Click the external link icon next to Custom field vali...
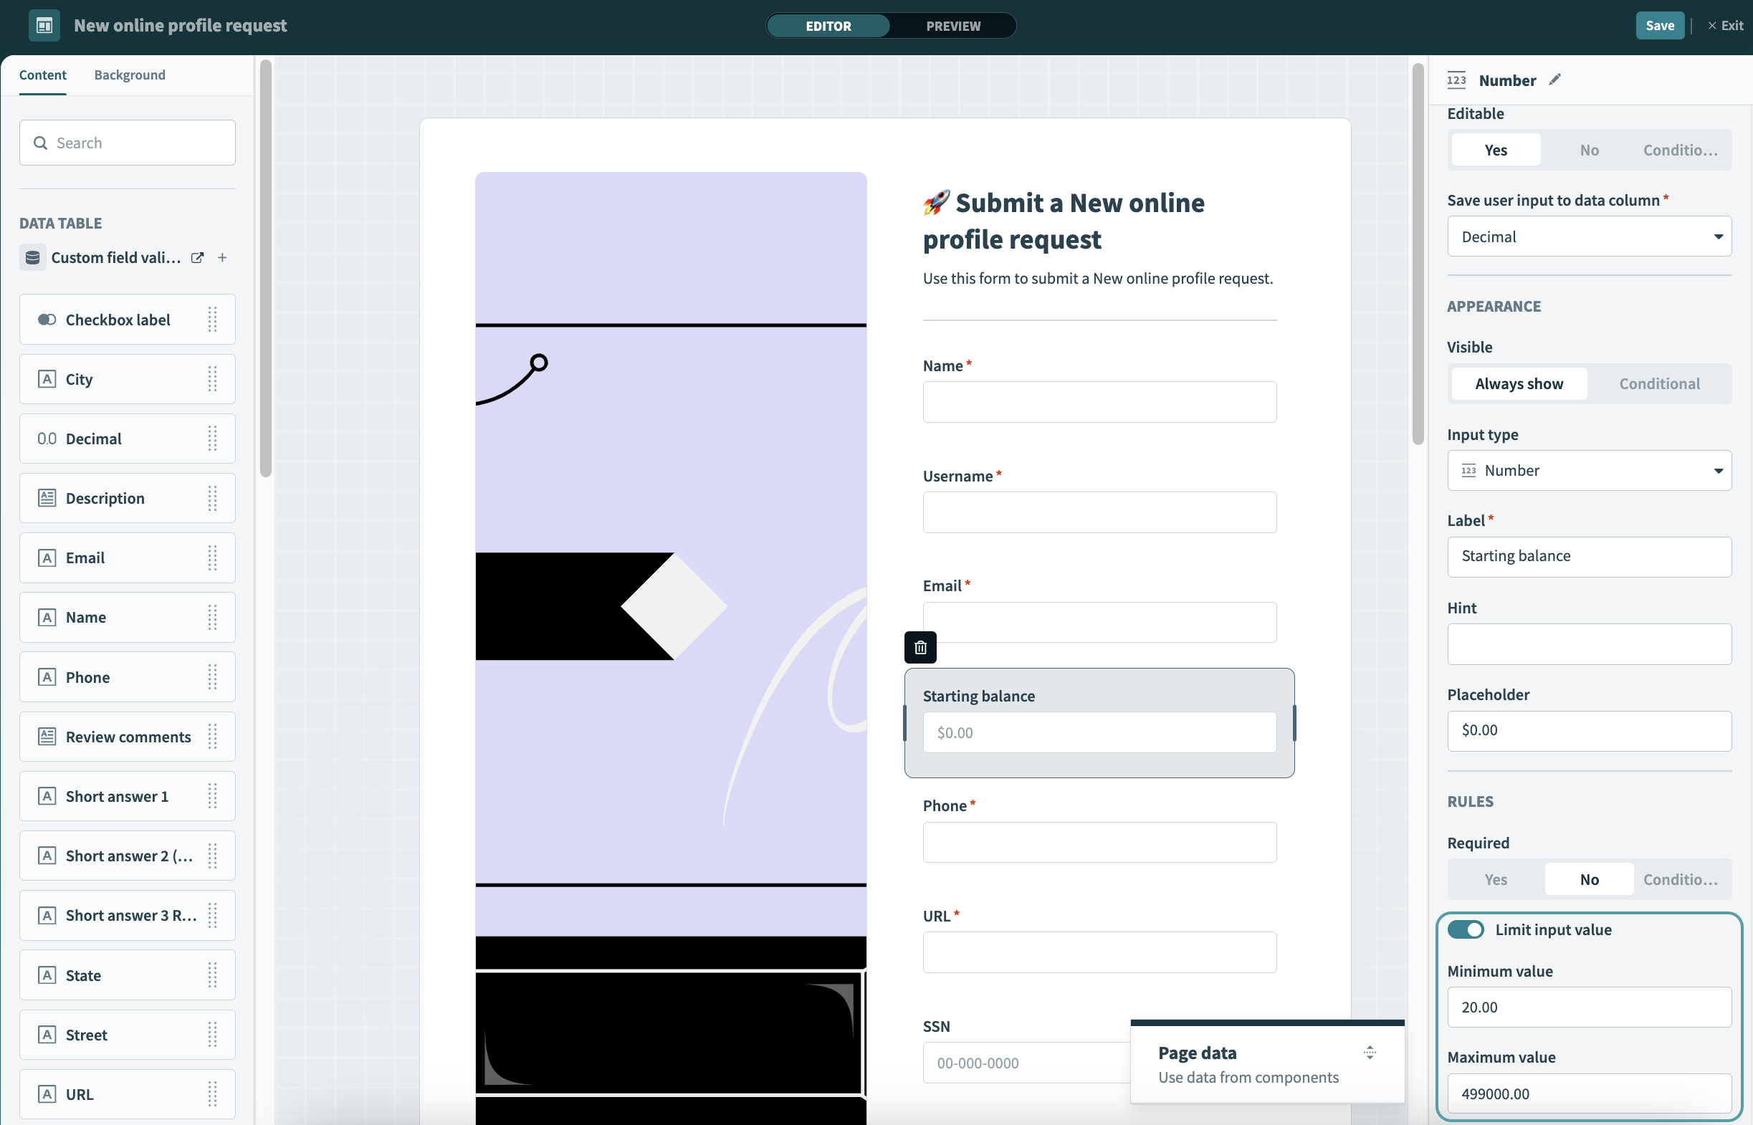 point(198,257)
